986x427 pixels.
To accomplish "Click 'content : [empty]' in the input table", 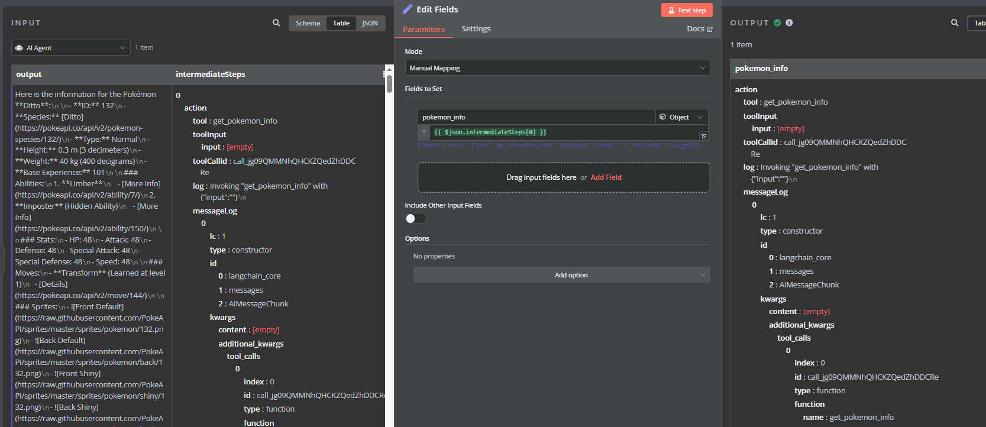I will (249, 330).
